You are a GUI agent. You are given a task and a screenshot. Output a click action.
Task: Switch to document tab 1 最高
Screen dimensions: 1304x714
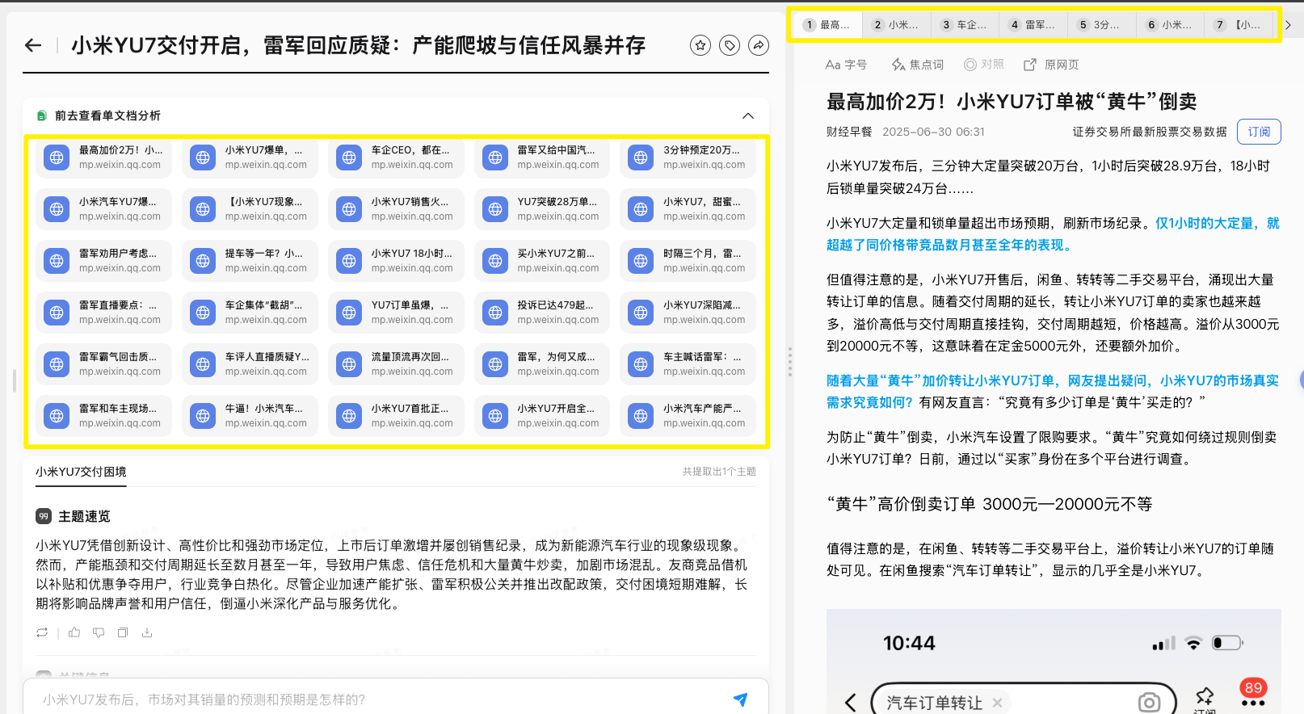tap(828, 25)
